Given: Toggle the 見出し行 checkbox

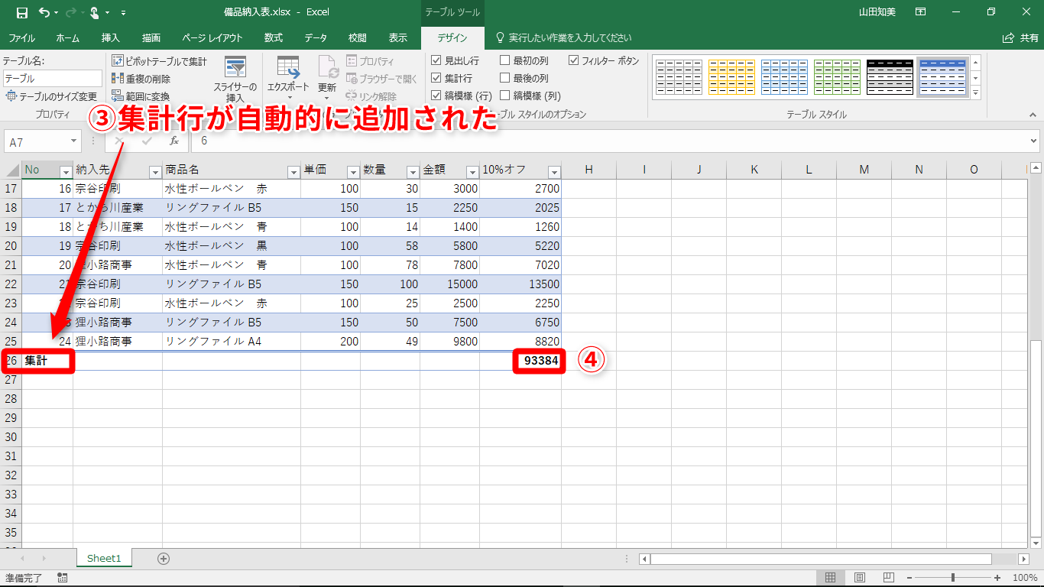Looking at the screenshot, I should [x=436, y=60].
